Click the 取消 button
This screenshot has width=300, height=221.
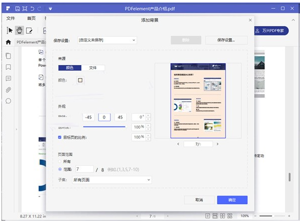coord(199,199)
